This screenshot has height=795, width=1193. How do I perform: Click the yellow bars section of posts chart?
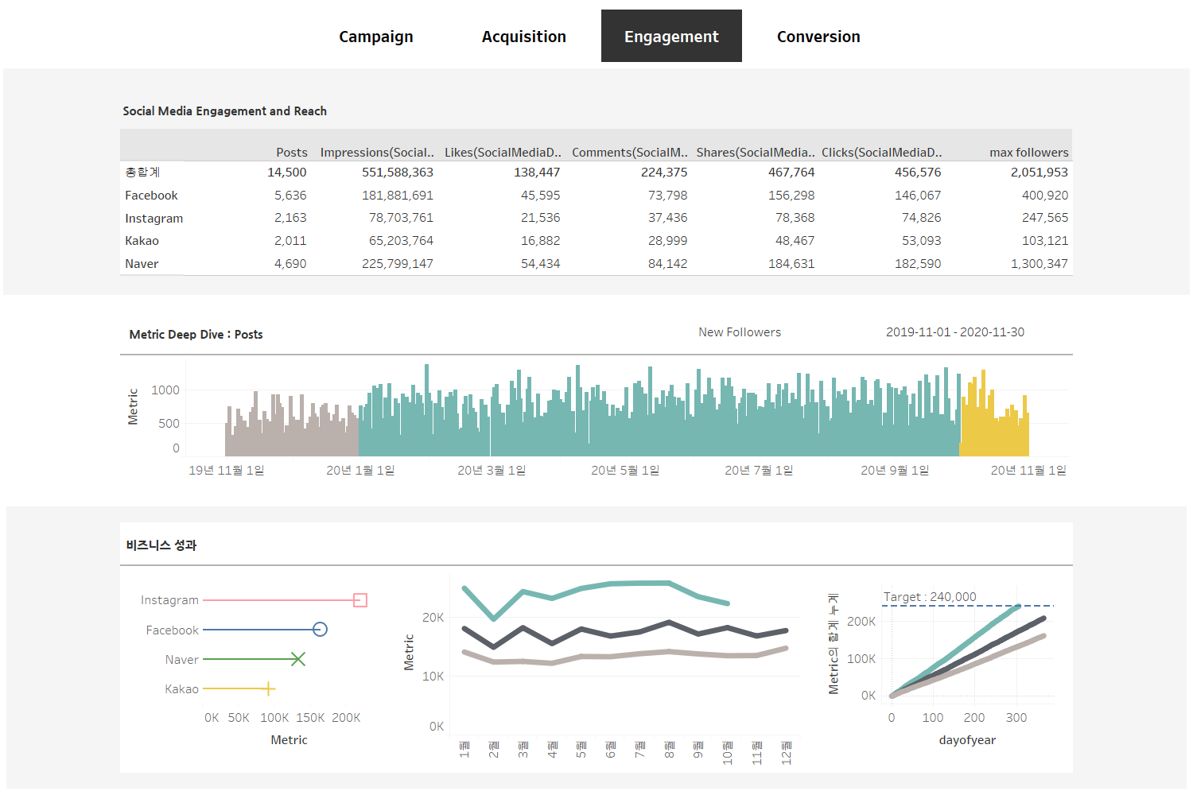[994, 429]
